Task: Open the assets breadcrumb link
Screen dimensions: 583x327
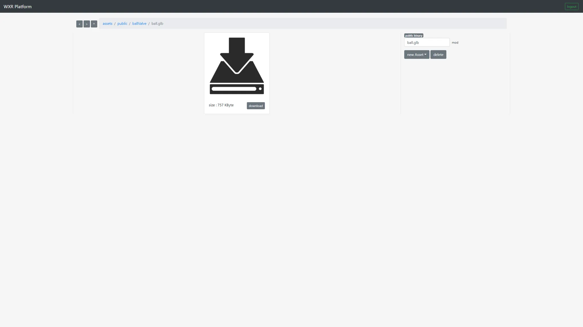Action: 107,24
